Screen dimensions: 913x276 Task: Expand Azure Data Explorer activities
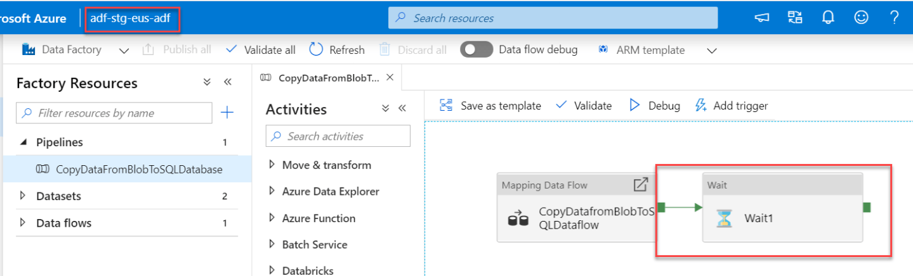[x=272, y=191]
